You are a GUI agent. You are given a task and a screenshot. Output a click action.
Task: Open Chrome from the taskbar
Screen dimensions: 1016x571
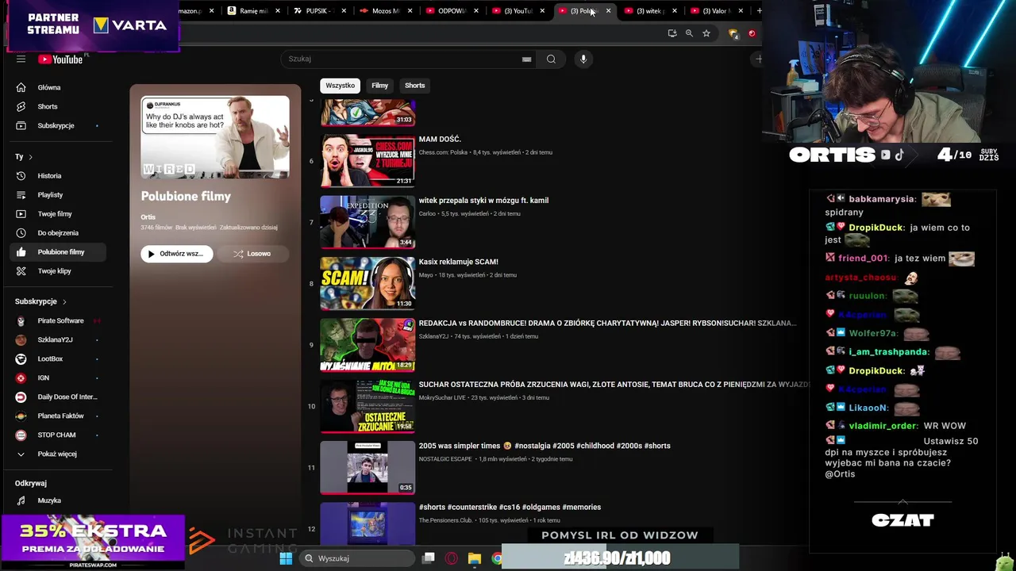click(x=497, y=558)
